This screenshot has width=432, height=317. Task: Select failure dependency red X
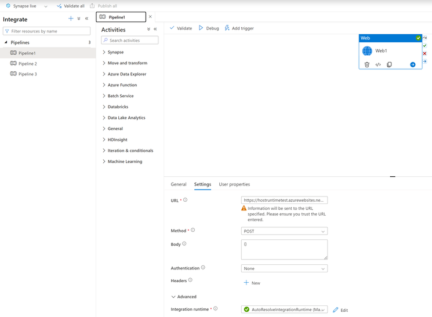point(424,53)
